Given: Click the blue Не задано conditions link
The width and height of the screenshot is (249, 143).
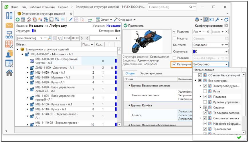Looking at the screenshot, I should 113,26.
